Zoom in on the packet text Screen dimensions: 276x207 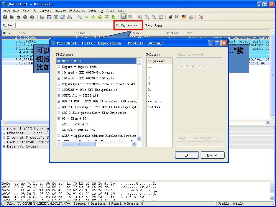(x=140, y=17)
